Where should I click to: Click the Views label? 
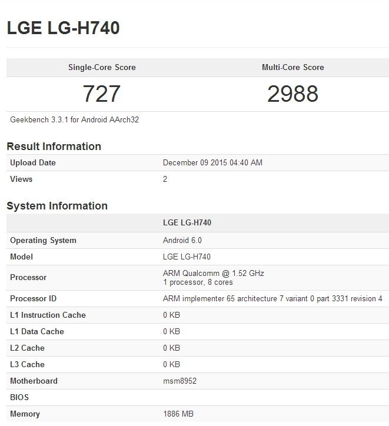tap(21, 179)
